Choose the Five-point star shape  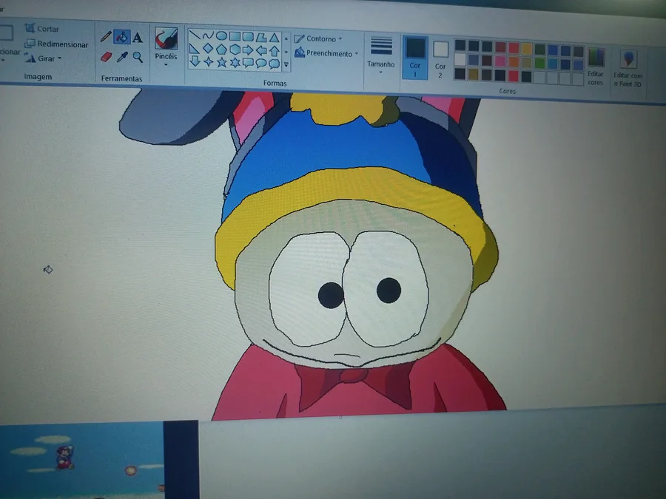tap(221, 62)
